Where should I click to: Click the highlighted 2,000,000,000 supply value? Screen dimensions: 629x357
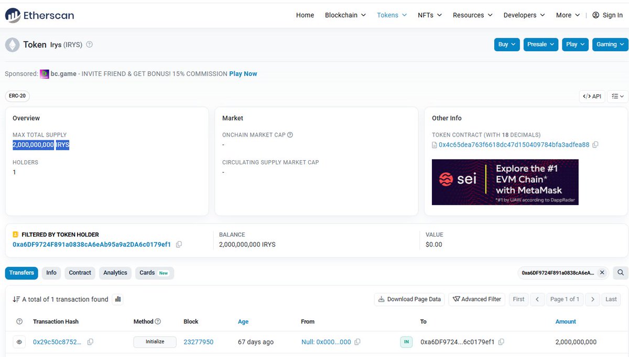click(x=34, y=145)
